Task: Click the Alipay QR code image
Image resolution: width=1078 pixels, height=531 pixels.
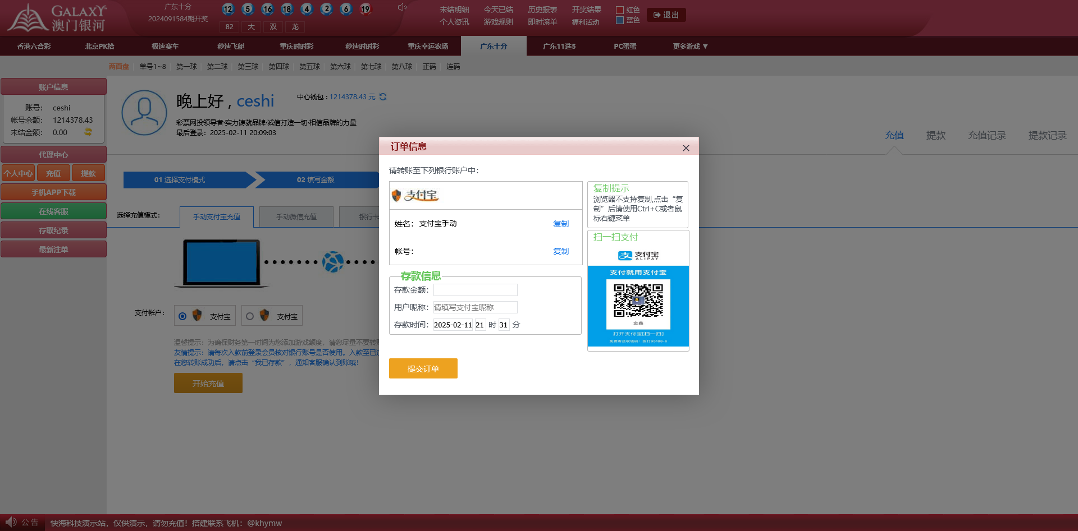Action: tap(638, 300)
